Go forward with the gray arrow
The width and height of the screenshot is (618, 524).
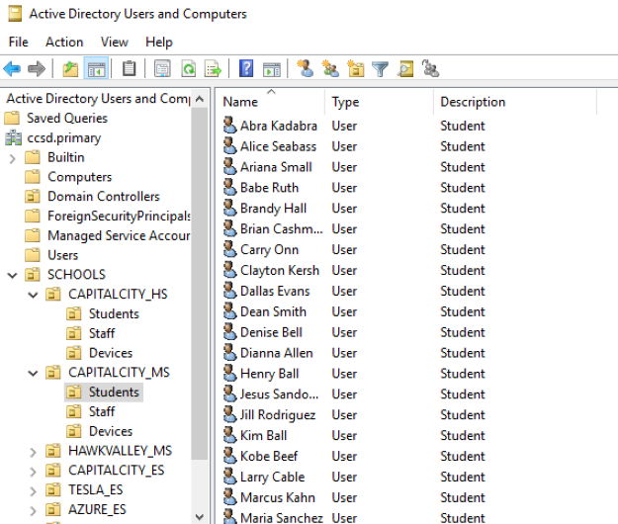point(37,69)
